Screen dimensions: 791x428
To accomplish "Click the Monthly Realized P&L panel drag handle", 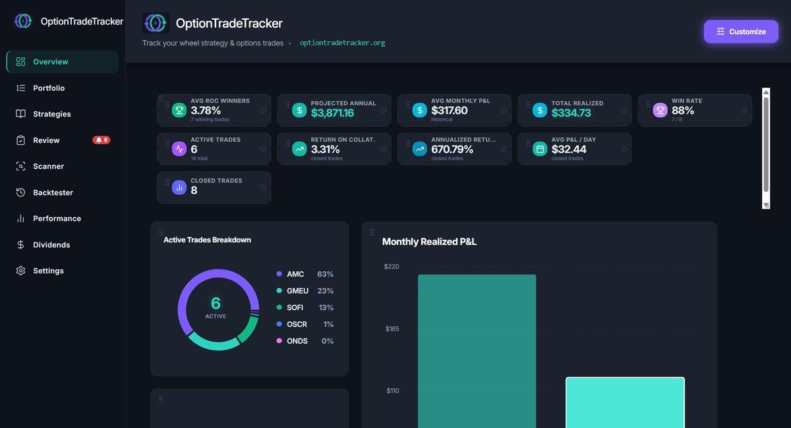I will 372,232.
